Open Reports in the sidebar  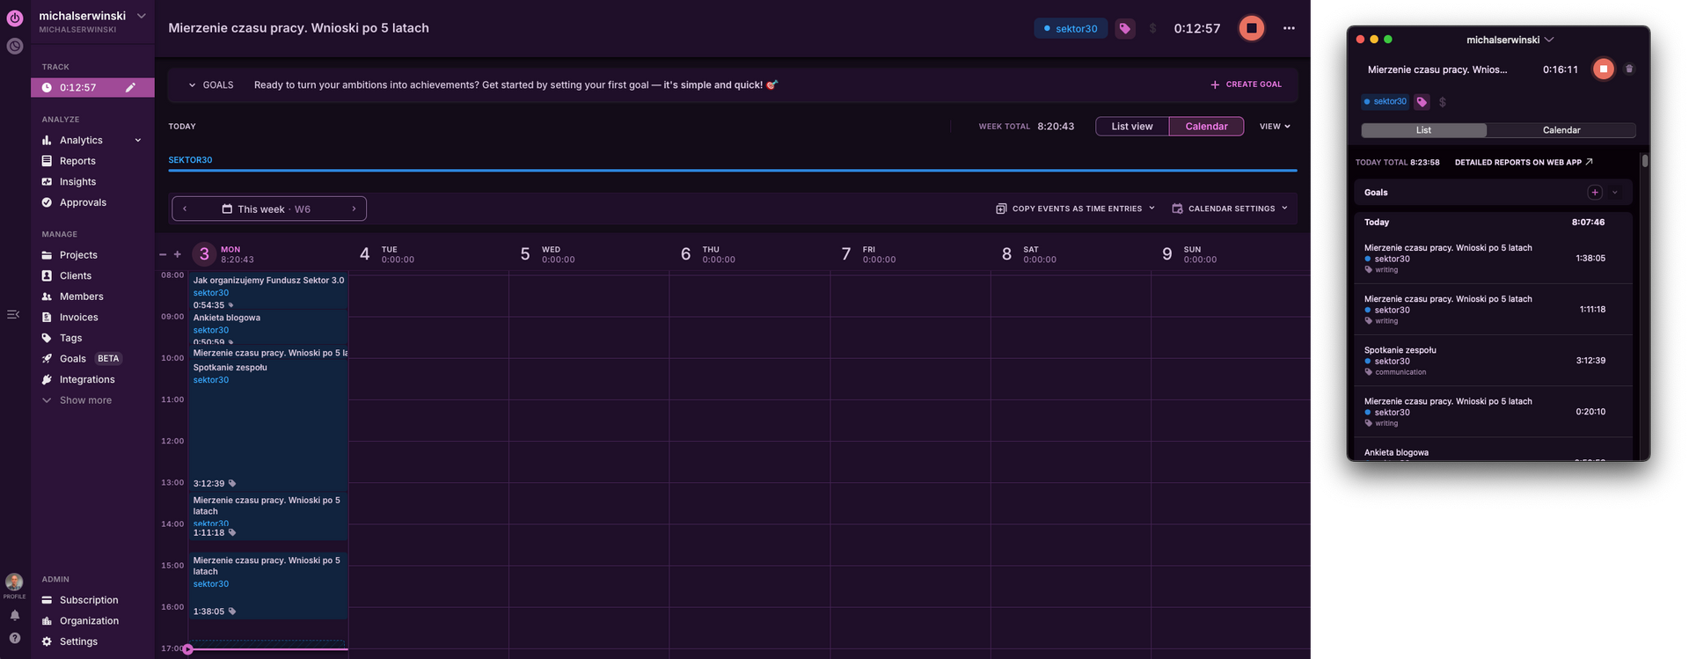coord(77,161)
